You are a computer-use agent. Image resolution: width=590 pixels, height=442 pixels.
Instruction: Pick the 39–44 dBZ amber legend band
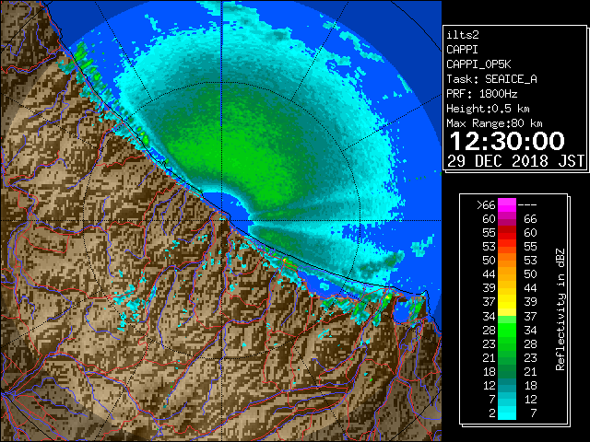click(x=507, y=288)
